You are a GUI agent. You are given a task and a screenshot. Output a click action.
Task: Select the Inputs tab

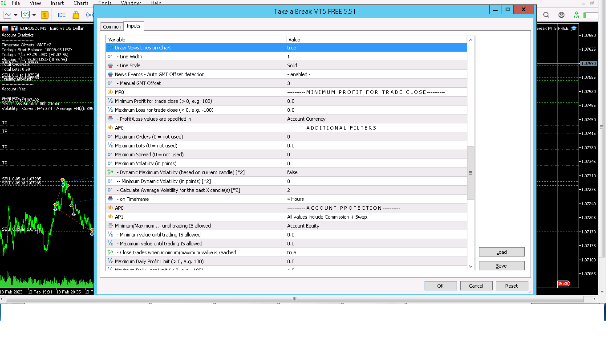pos(134,26)
